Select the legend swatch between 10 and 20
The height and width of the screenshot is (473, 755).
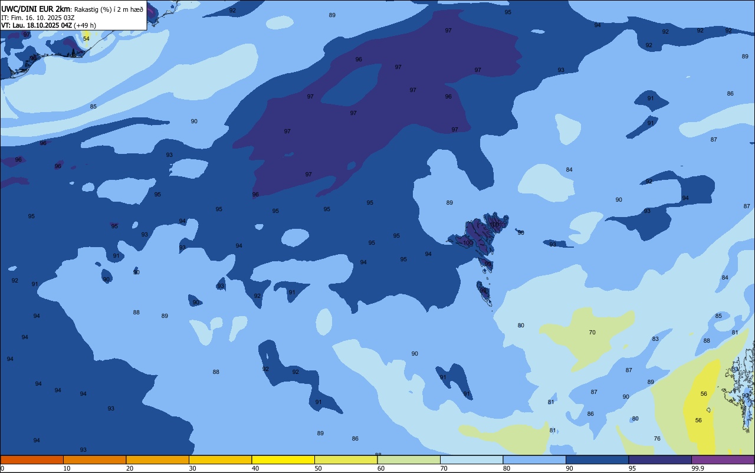94,459
